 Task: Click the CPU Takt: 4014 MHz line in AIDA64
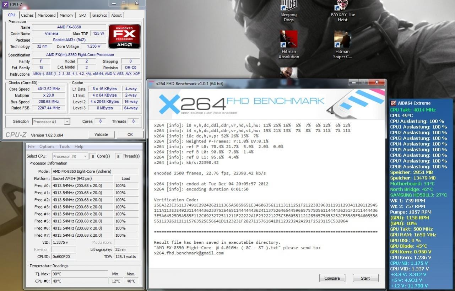[x=413, y=110]
